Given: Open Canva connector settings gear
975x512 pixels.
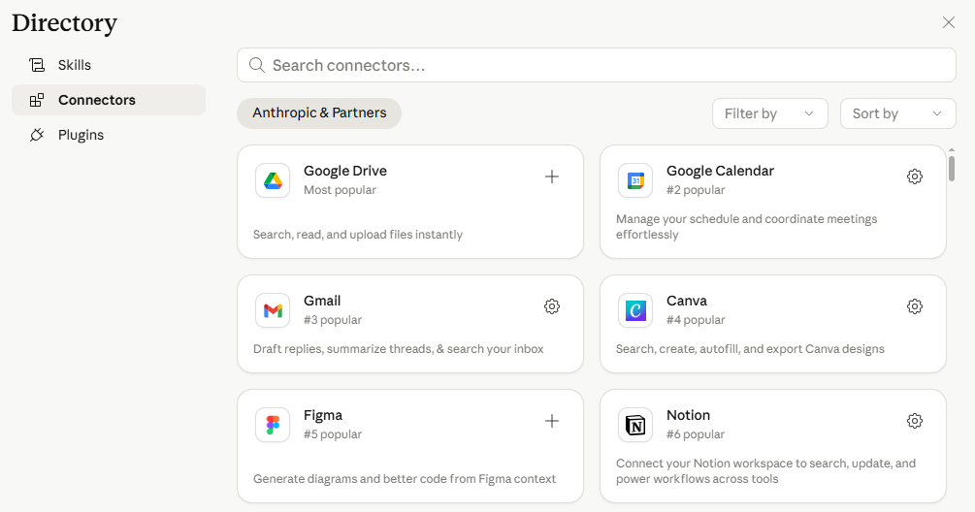Looking at the screenshot, I should point(915,306).
